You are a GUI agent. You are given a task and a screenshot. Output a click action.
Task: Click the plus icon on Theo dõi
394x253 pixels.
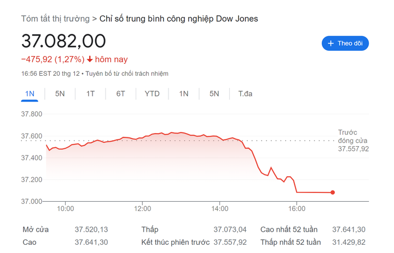click(x=331, y=44)
